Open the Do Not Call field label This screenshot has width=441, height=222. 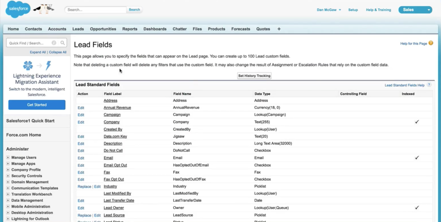click(113, 150)
